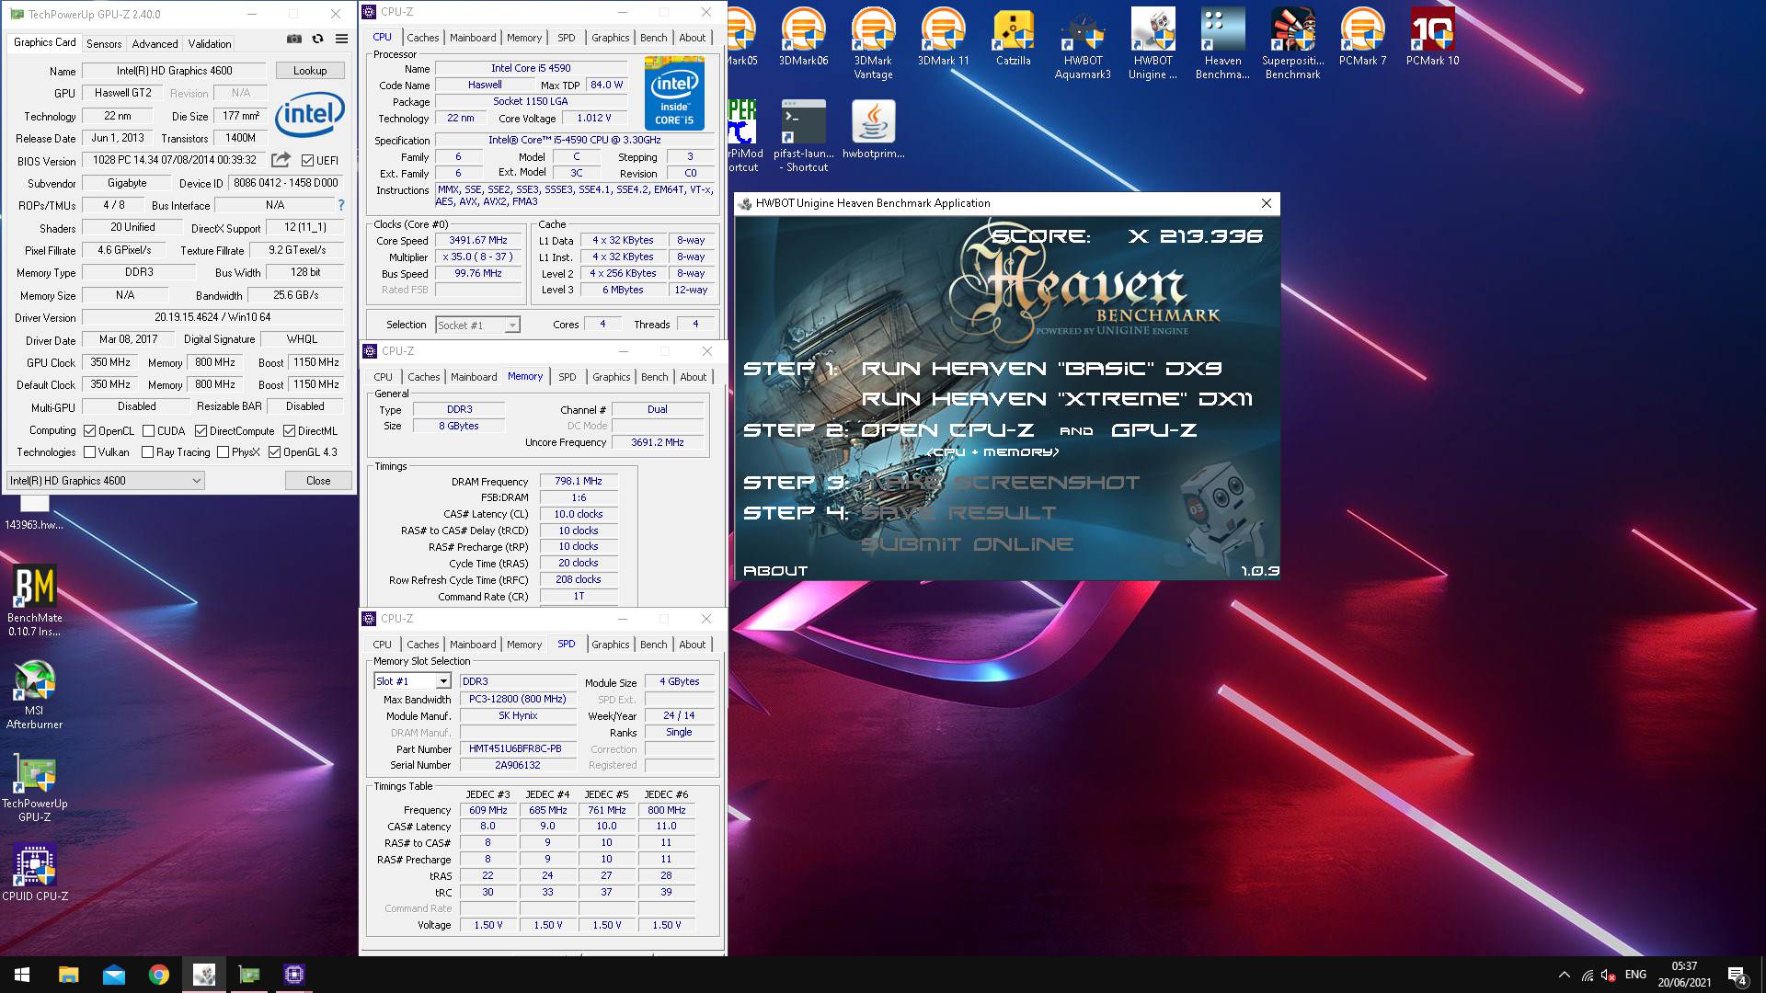The width and height of the screenshot is (1766, 993).
Task: Click the Windows Start button
Action: click(x=22, y=975)
